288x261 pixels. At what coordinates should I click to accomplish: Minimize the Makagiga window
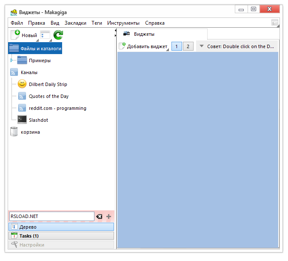pyautogui.click(x=241, y=9)
